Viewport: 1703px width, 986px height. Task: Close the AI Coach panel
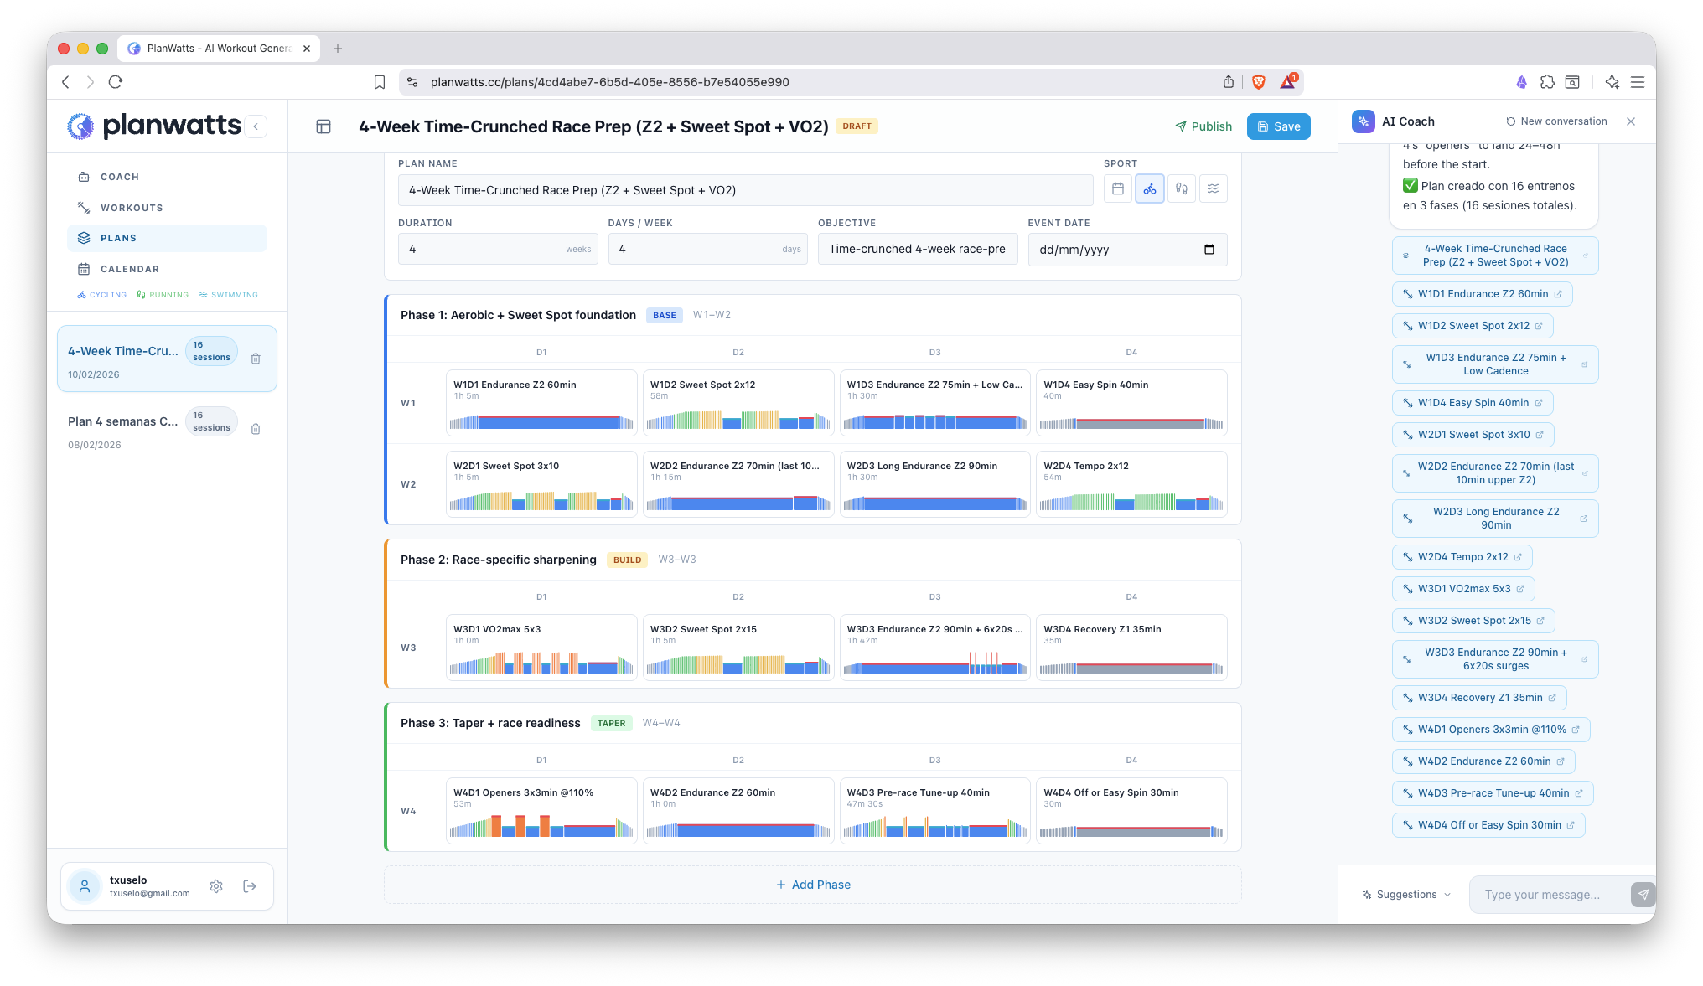click(1631, 121)
